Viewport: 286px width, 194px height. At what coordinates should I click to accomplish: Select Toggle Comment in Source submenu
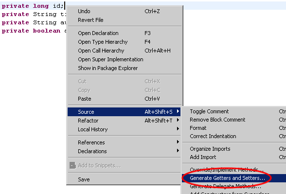point(234,111)
